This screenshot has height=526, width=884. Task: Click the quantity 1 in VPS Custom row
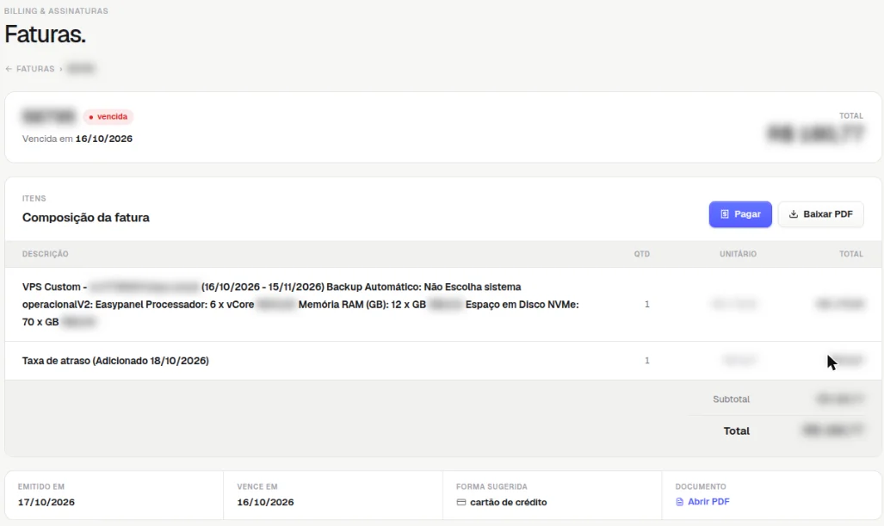pos(646,305)
